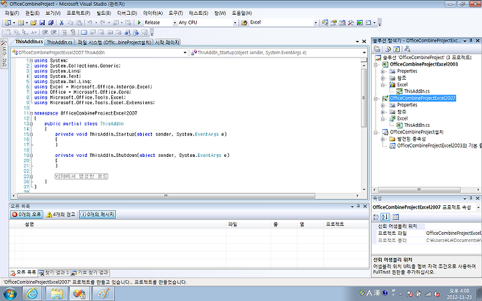Toggle a bookmark with the blue rectangle icon
Image resolution: width=482 pixels, height=301 pixels.
(84, 32)
